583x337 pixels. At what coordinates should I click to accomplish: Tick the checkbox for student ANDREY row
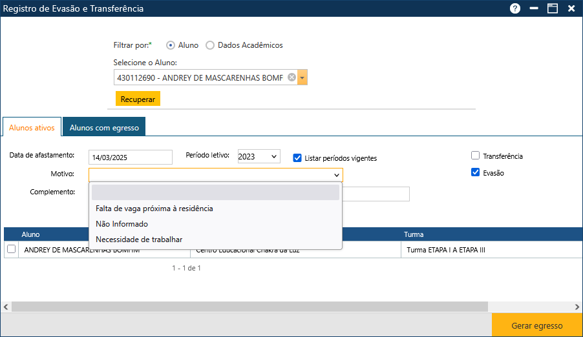click(11, 249)
